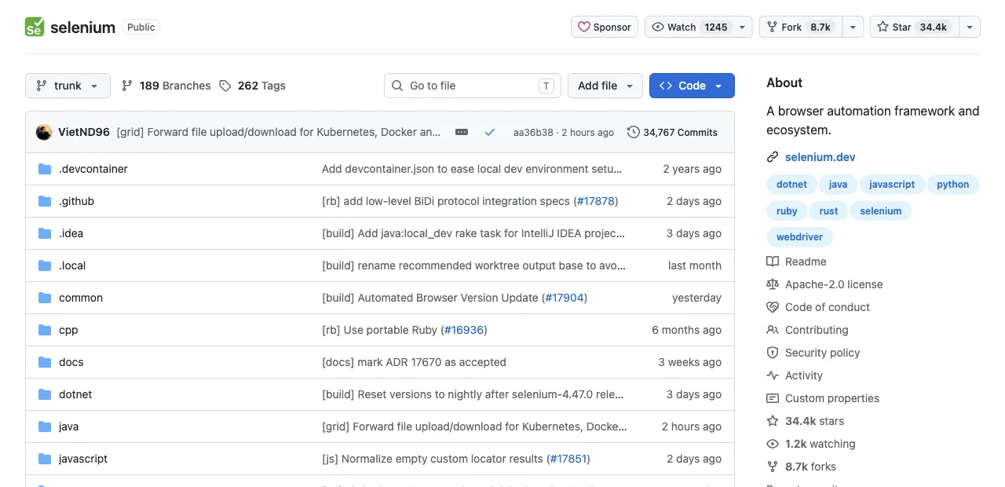The width and height of the screenshot is (1005, 487).
Task: Click the .devcontainer folder icon
Action: click(x=45, y=169)
